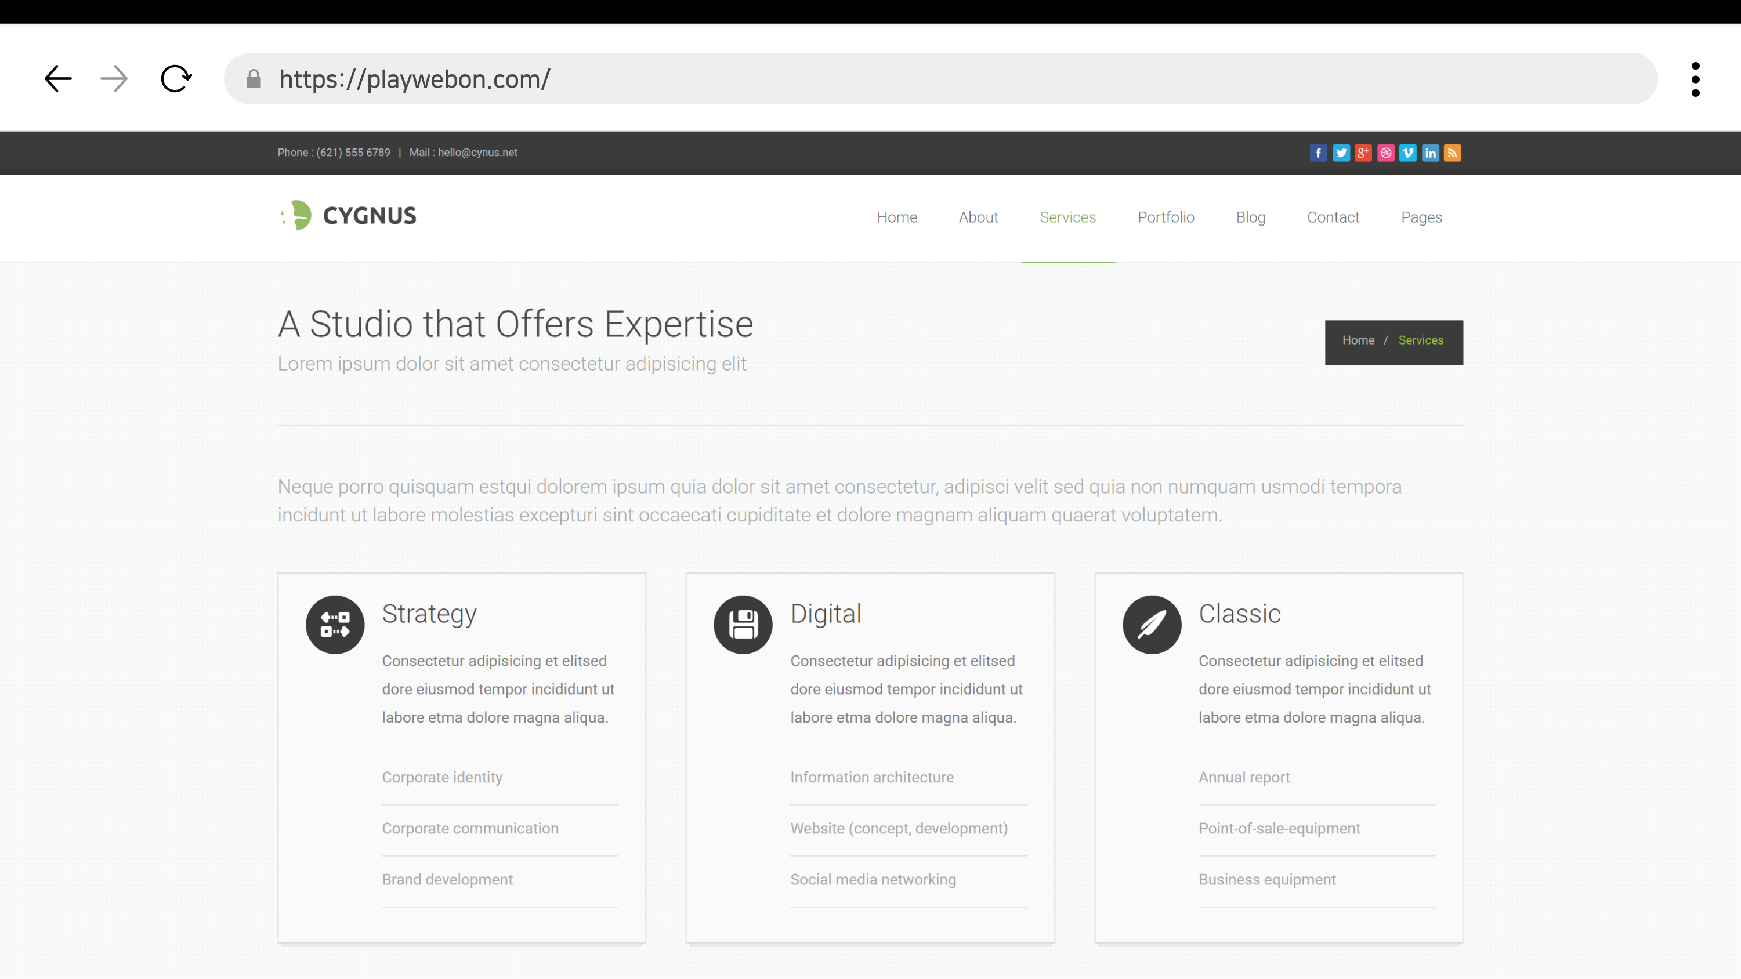Open Corporate identity list item
This screenshot has height=979, width=1741.
click(442, 777)
